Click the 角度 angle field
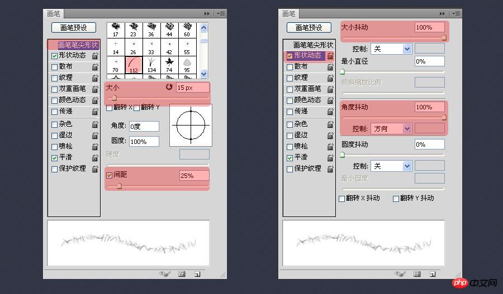 coord(144,126)
